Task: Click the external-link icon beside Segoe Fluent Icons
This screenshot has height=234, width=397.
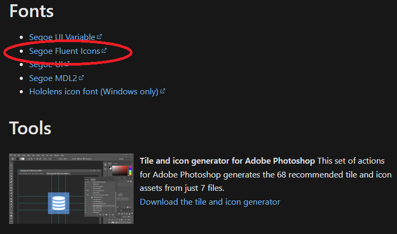Action: [x=104, y=51]
